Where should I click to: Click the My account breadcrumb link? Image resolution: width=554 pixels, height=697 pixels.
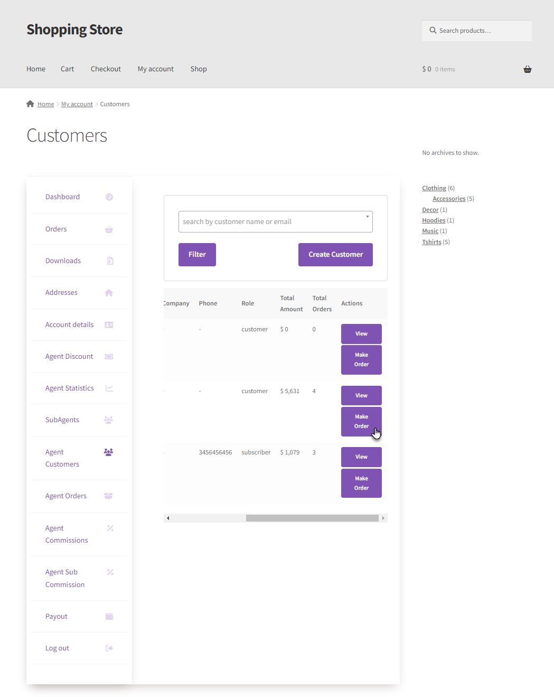[x=77, y=104]
